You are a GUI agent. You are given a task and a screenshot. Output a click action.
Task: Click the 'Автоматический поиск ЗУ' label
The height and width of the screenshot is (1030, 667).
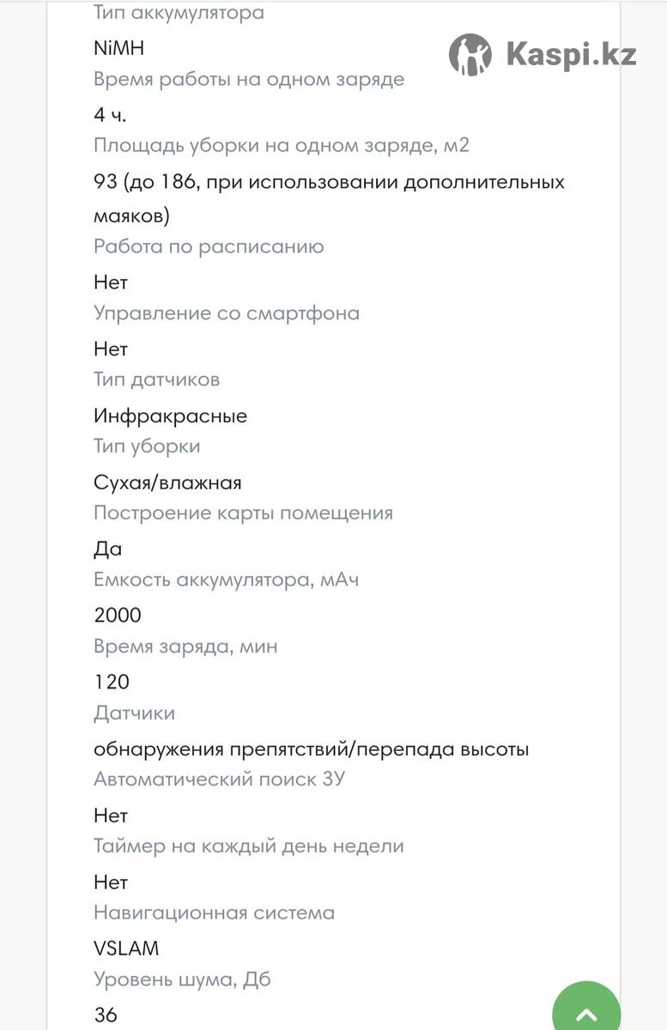click(220, 779)
